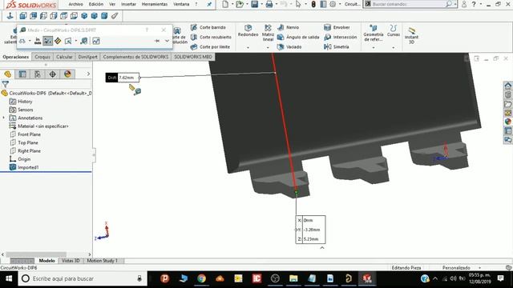Open the Edición menu
The height and width of the screenshot is (288, 513).
click(96, 4)
